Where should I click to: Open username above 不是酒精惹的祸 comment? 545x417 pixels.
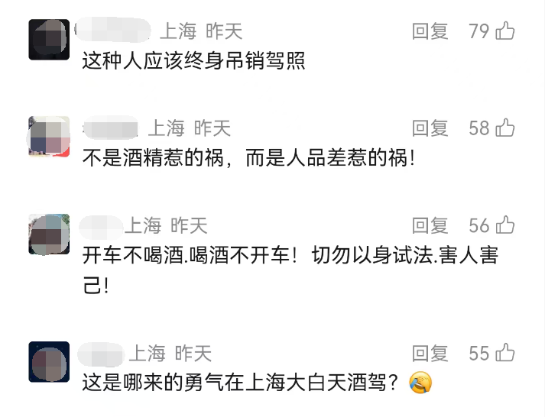tap(109, 128)
